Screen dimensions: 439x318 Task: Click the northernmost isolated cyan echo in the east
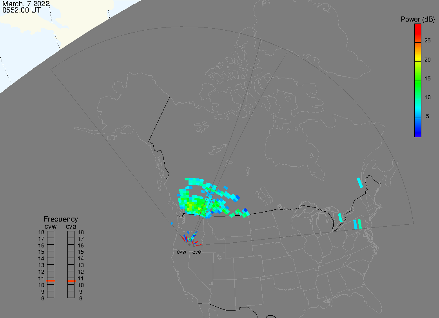(360, 183)
